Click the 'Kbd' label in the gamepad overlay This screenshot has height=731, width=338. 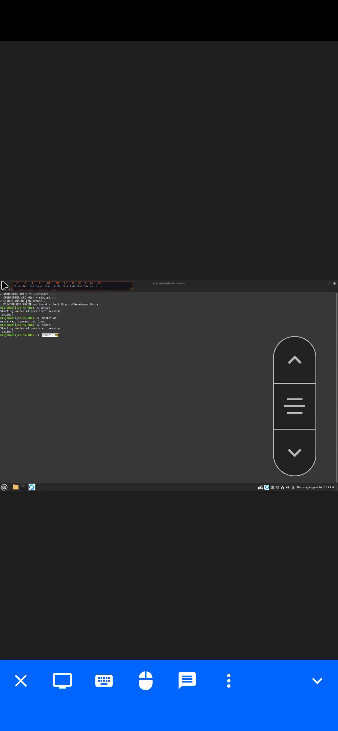click(79, 286)
